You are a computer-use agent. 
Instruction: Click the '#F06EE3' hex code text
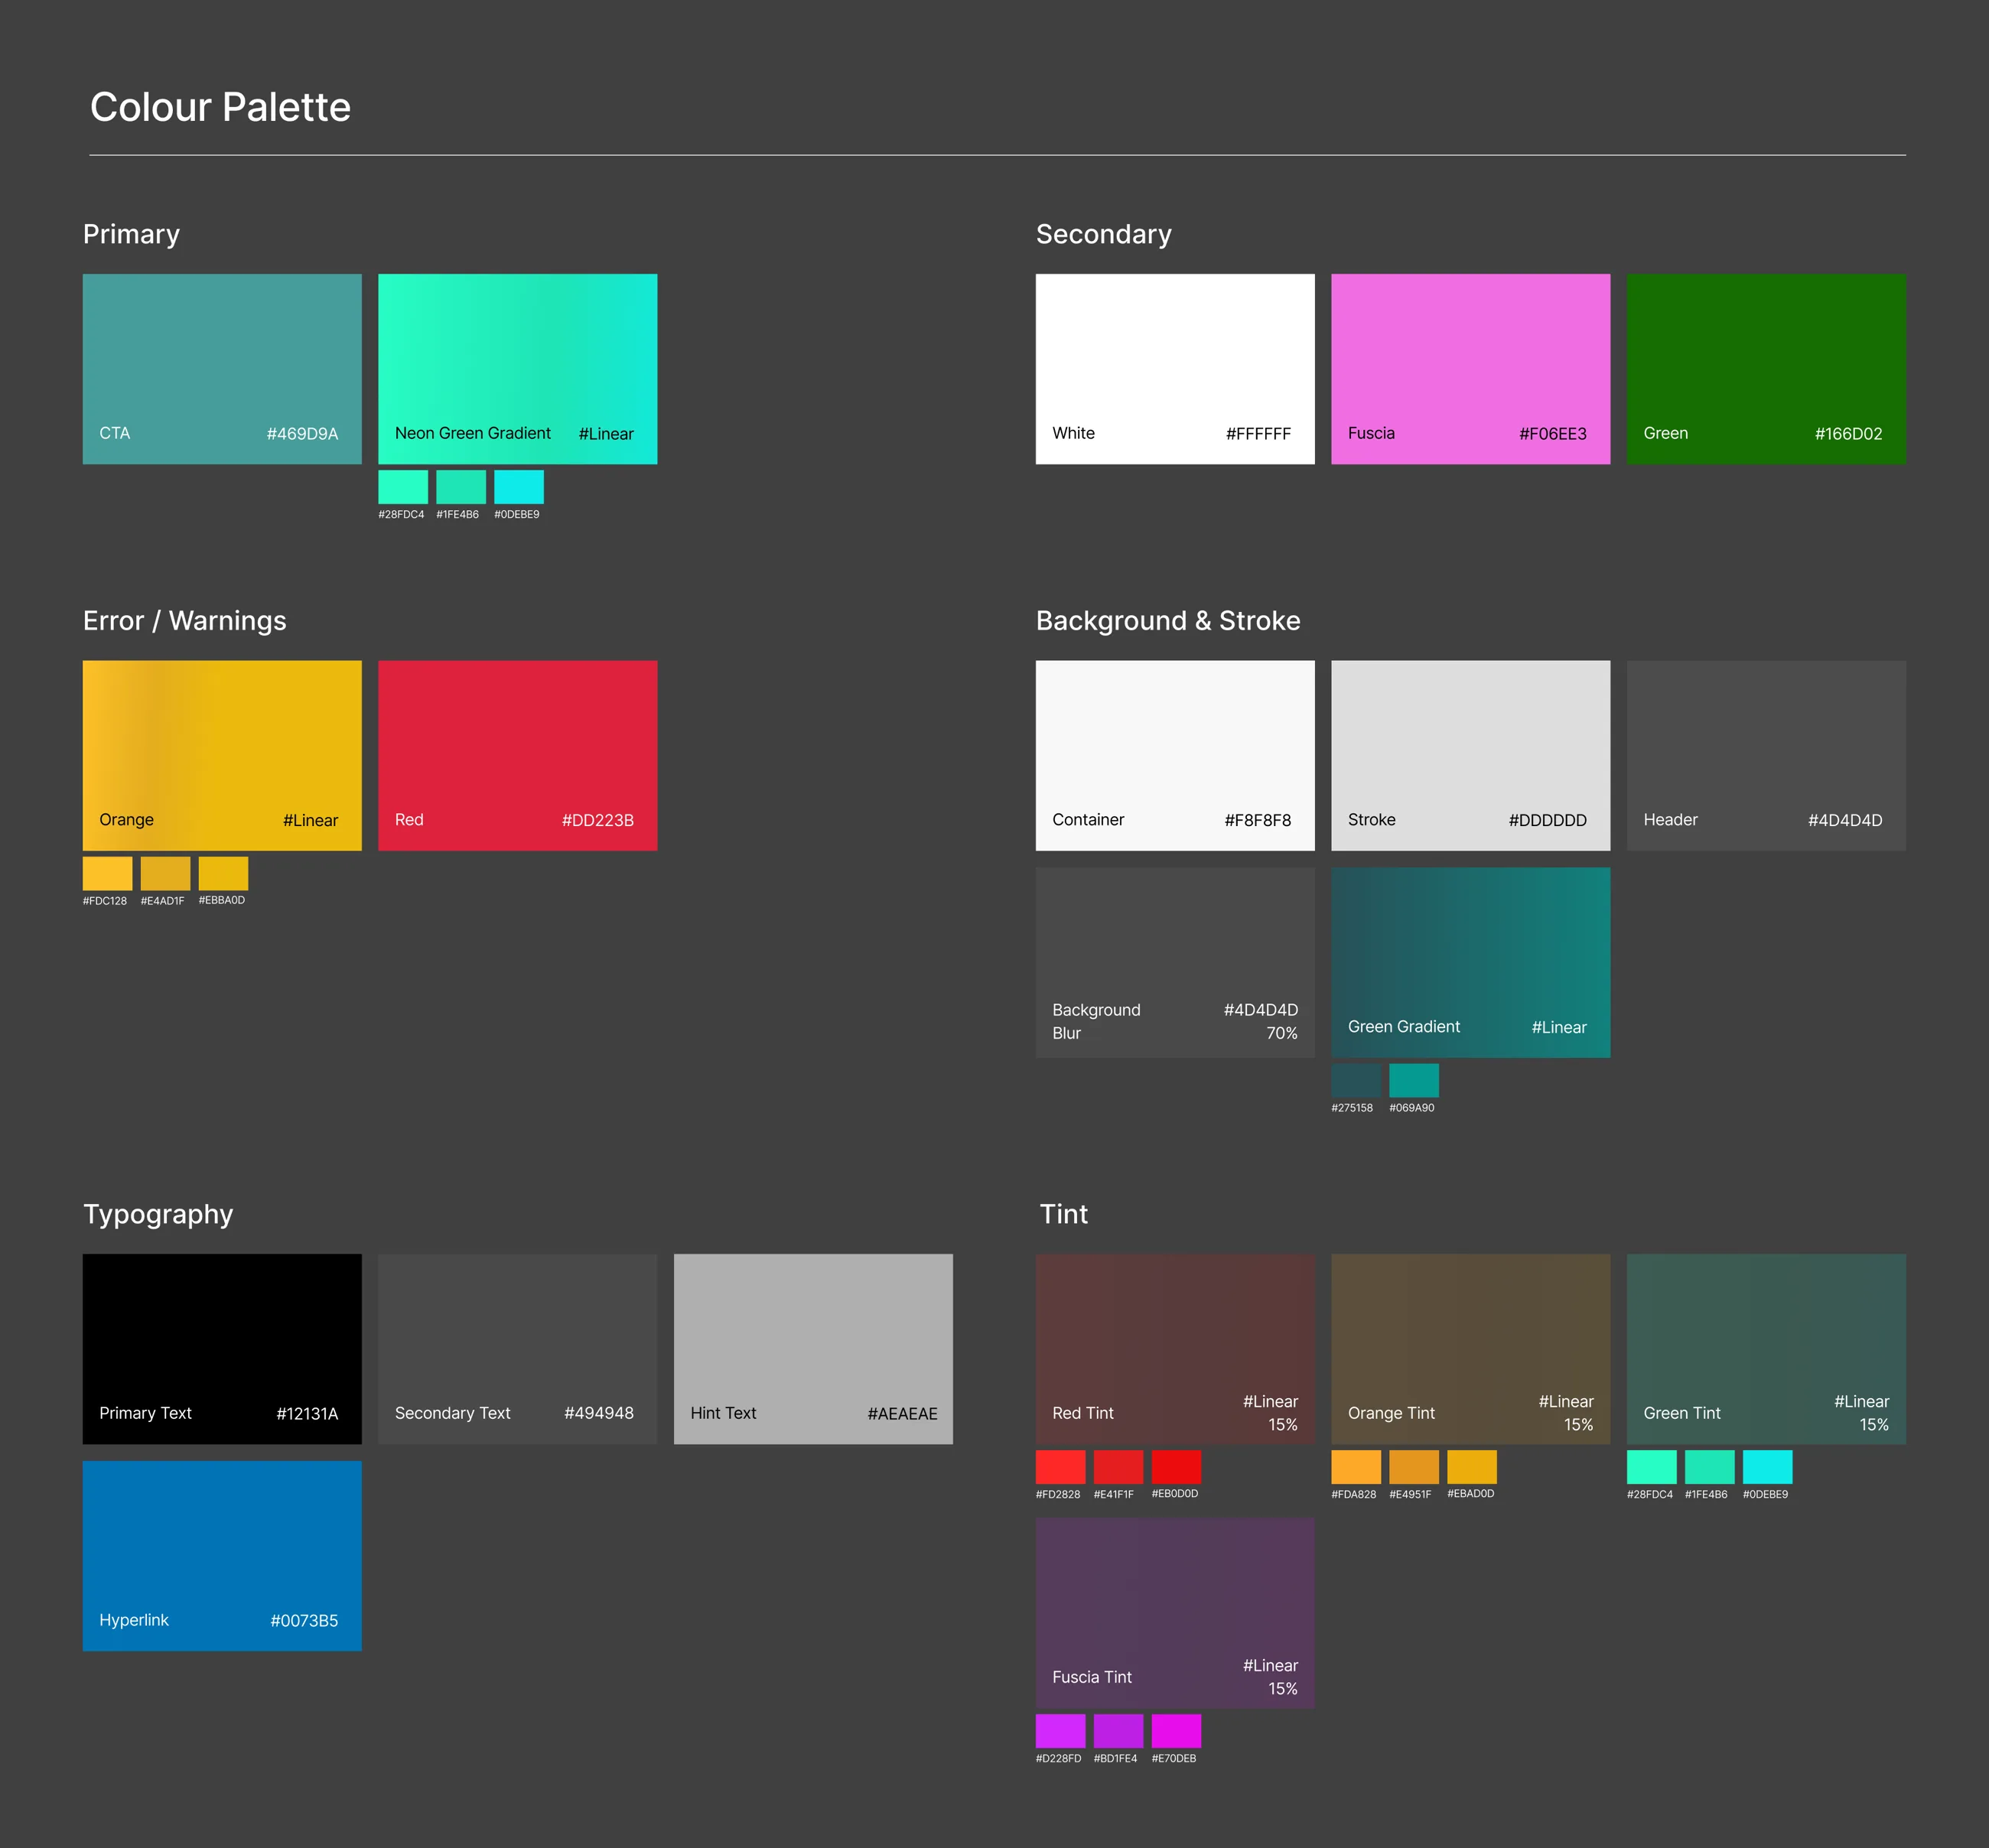pos(1552,434)
